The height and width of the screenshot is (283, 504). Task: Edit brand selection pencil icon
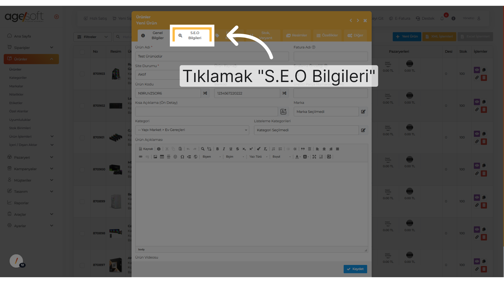pyautogui.click(x=363, y=112)
